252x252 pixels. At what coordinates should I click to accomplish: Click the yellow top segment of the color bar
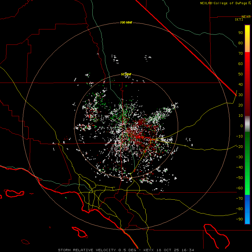pyautogui.click(x=247, y=39)
